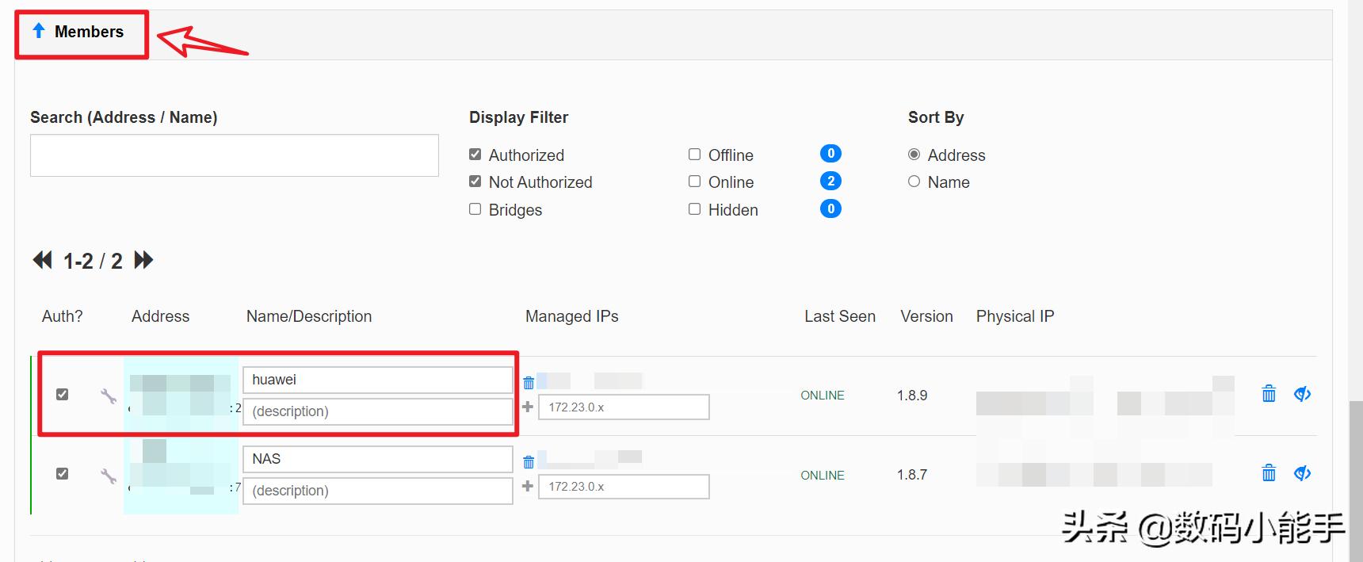Viewport: 1363px width, 562px height.
Task: Toggle the Bridges filter checkbox
Action: [475, 209]
